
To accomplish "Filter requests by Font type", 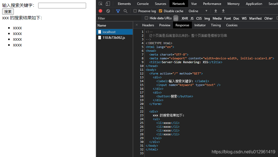I will click(x=227, y=18).
